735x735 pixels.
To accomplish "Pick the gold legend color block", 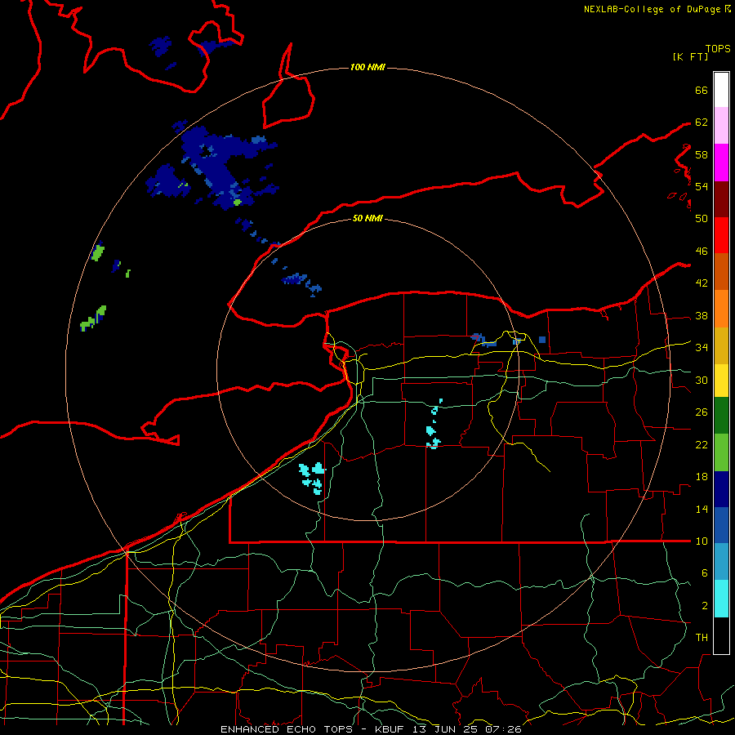I will [721, 345].
